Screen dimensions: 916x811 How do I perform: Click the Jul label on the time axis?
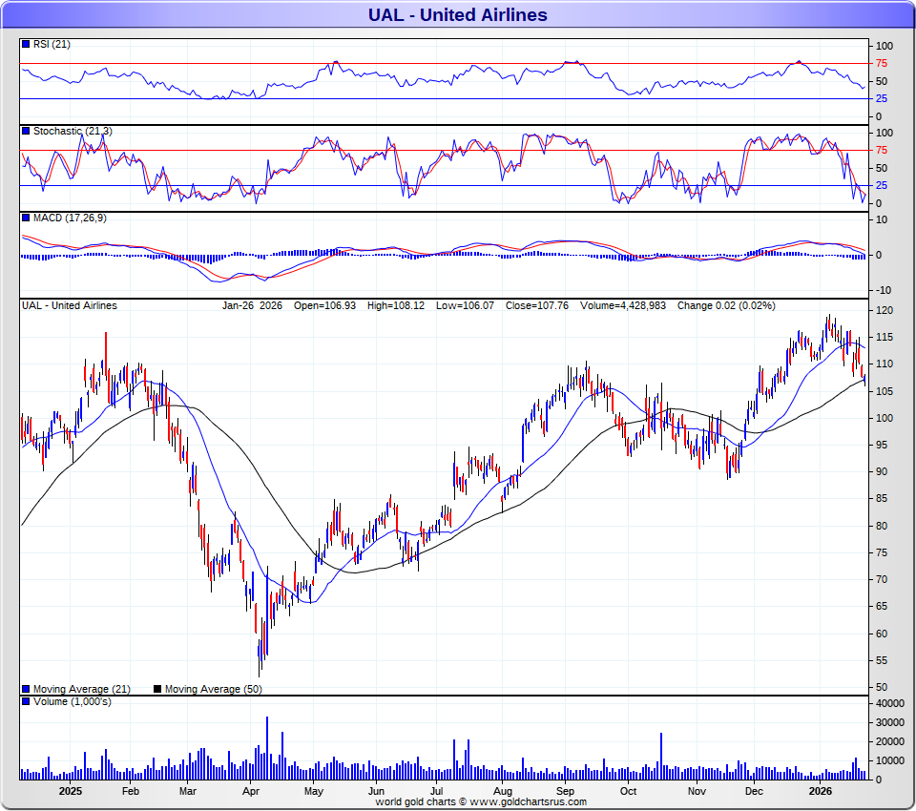[x=437, y=791]
